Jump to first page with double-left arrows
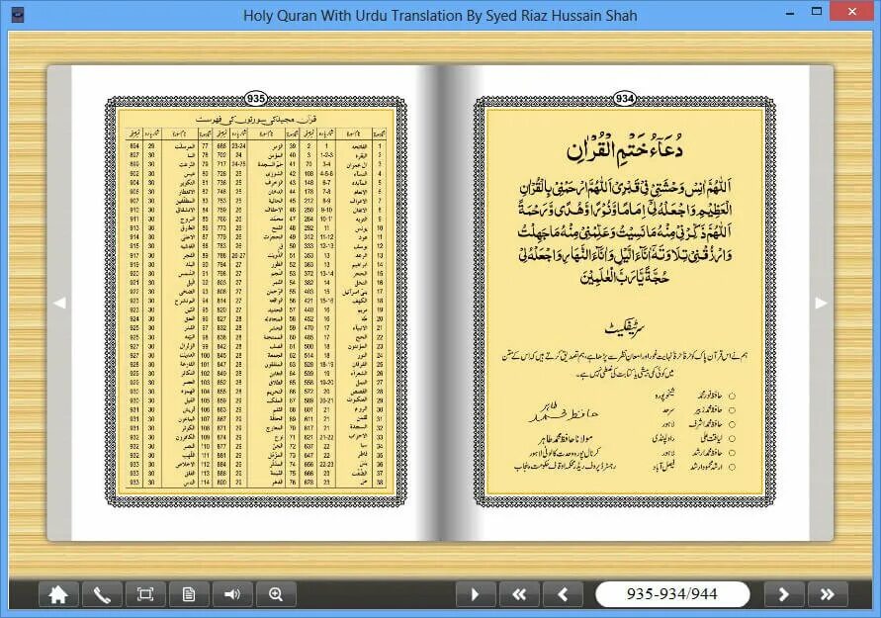The height and width of the screenshot is (618, 881). point(519,594)
